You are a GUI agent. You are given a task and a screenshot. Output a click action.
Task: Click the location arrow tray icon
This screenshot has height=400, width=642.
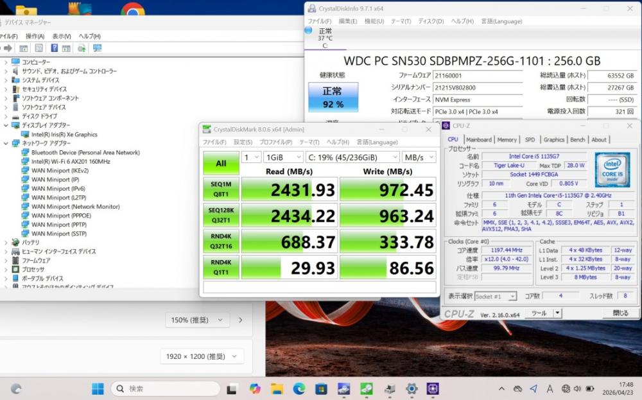click(x=533, y=388)
